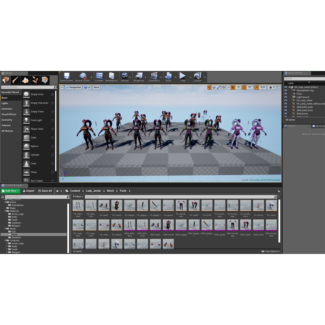Open the scale snap value 0,25 dropdown
Viewport: 325px width, 325px height.
click(263, 88)
